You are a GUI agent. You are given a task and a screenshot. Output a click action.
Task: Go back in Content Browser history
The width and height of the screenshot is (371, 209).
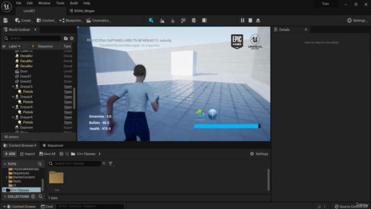61,154
